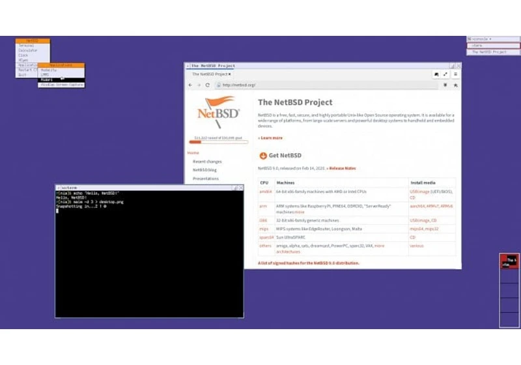Click the mips64 install media link

(416, 229)
